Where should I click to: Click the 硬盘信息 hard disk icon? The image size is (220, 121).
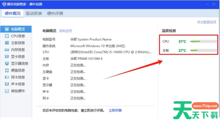7,70
